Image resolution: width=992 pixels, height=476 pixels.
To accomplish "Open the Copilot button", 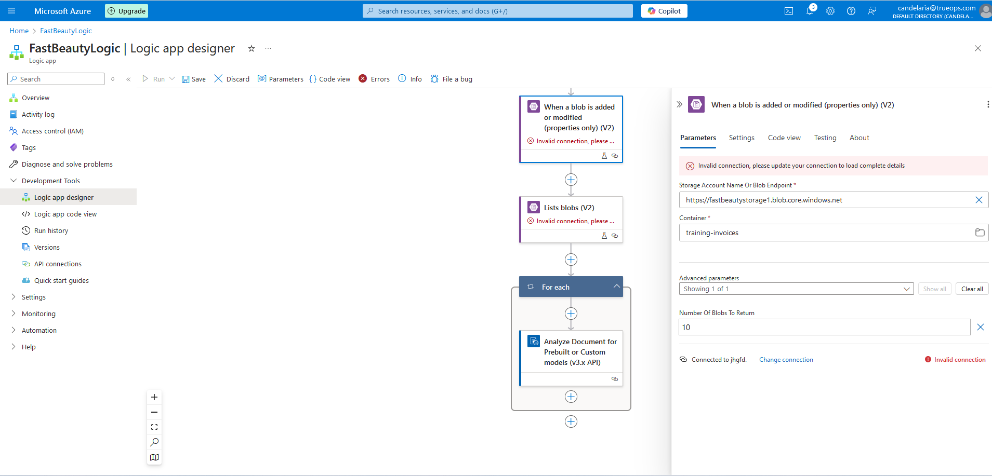I will [664, 11].
